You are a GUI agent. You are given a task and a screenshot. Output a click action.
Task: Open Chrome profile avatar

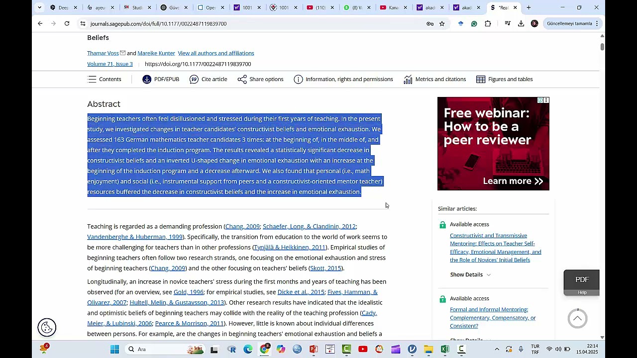534,23
